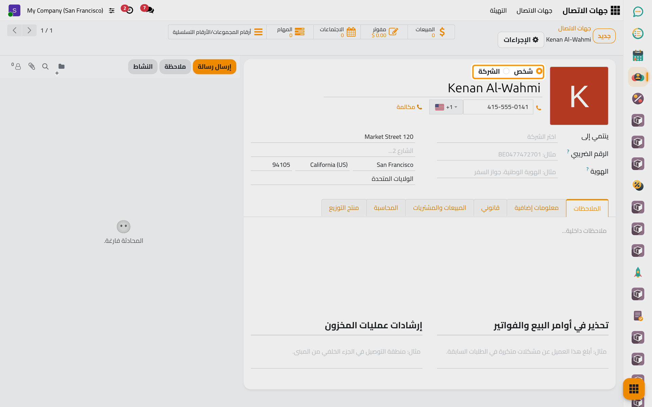Screen dimensions: 652x407
Task: Open the document with checkmark sidebar icon
Action: 638,316
